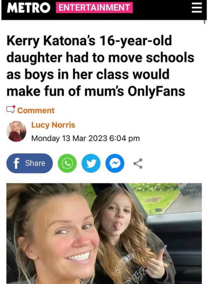The image size is (209, 284).
Task: Open generic share options icon
Action: [138, 164]
